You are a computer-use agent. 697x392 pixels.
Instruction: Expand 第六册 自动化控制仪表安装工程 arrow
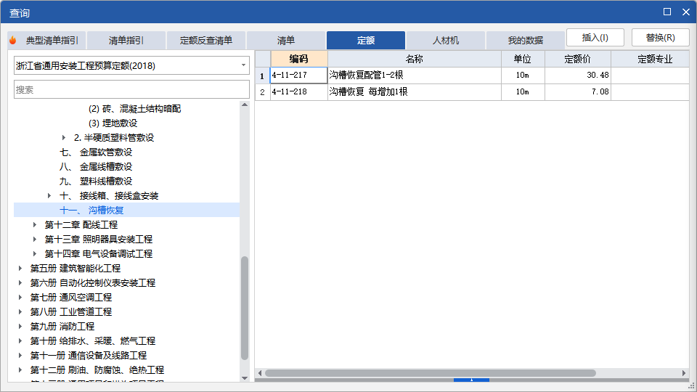[20, 283]
